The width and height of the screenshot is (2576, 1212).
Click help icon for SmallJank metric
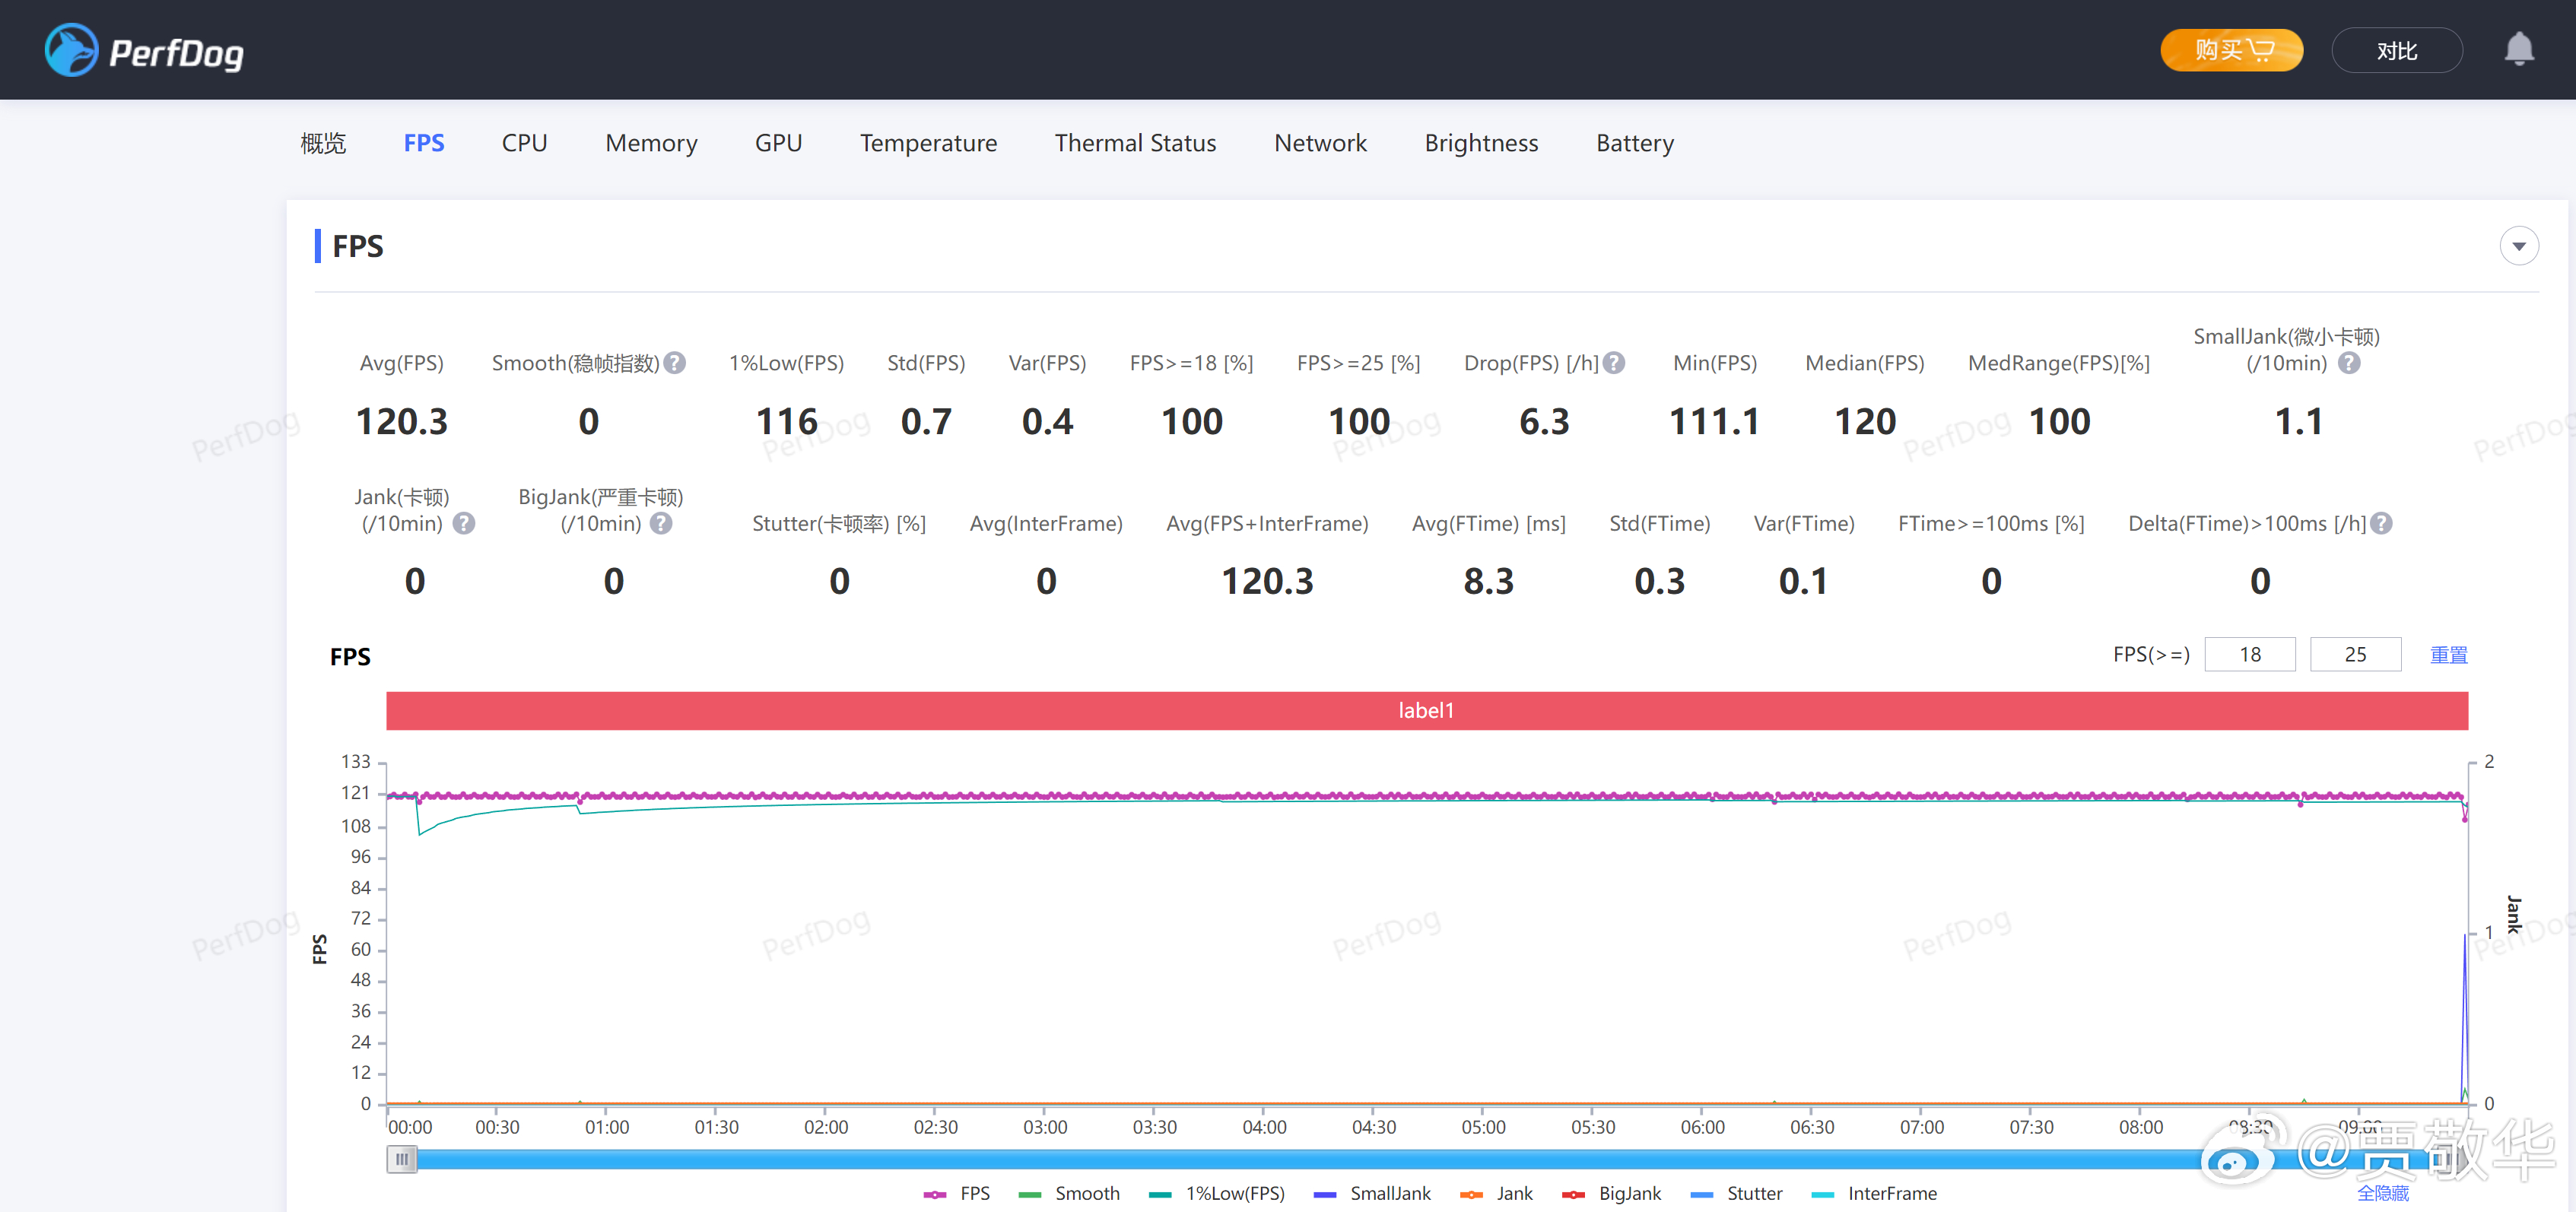point(2349,363)
